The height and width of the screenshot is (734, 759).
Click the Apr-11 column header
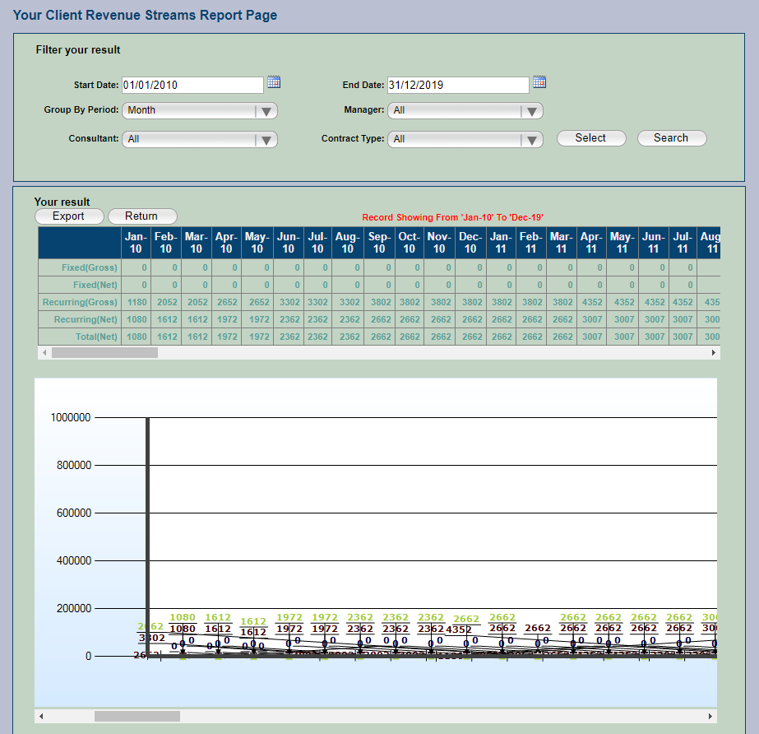[591, 243]
